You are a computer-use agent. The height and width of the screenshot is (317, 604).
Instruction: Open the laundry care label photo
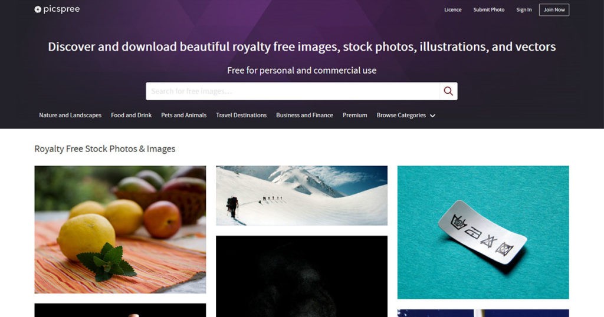pos(483,232)
